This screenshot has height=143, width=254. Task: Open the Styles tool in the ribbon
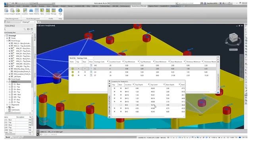point(42,11)
